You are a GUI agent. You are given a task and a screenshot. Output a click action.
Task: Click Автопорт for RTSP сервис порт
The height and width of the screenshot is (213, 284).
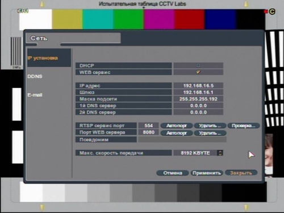[x=177, y=126]
